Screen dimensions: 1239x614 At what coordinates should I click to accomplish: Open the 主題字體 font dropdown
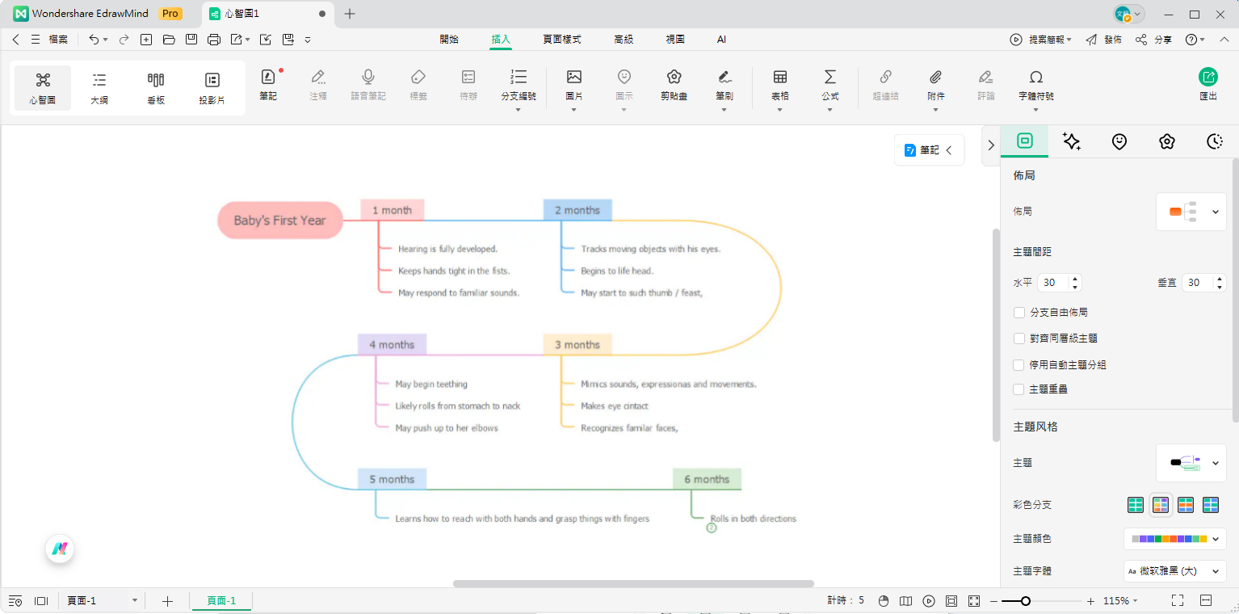click(1174, 571)
